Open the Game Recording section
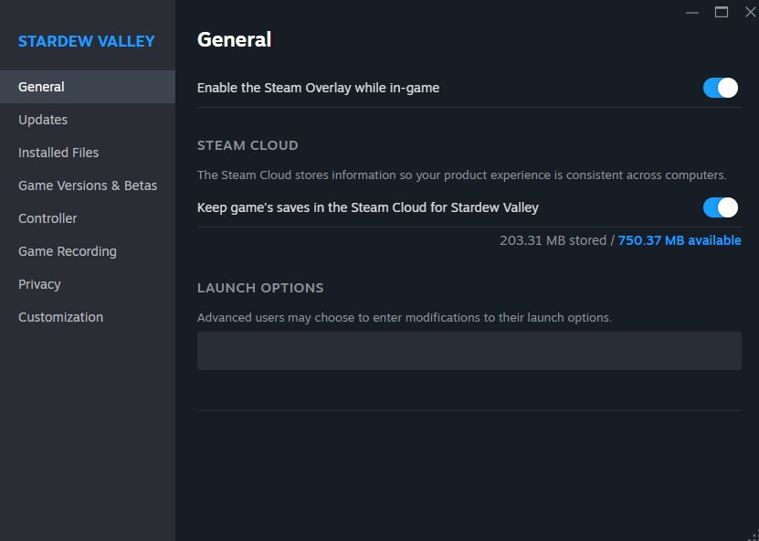The width and height of the screenshot is (759, 541). coord(68,251)
